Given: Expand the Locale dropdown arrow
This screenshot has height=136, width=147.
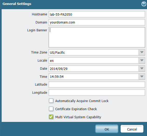Looking at the screenshot, I should [x=142, y=60].
